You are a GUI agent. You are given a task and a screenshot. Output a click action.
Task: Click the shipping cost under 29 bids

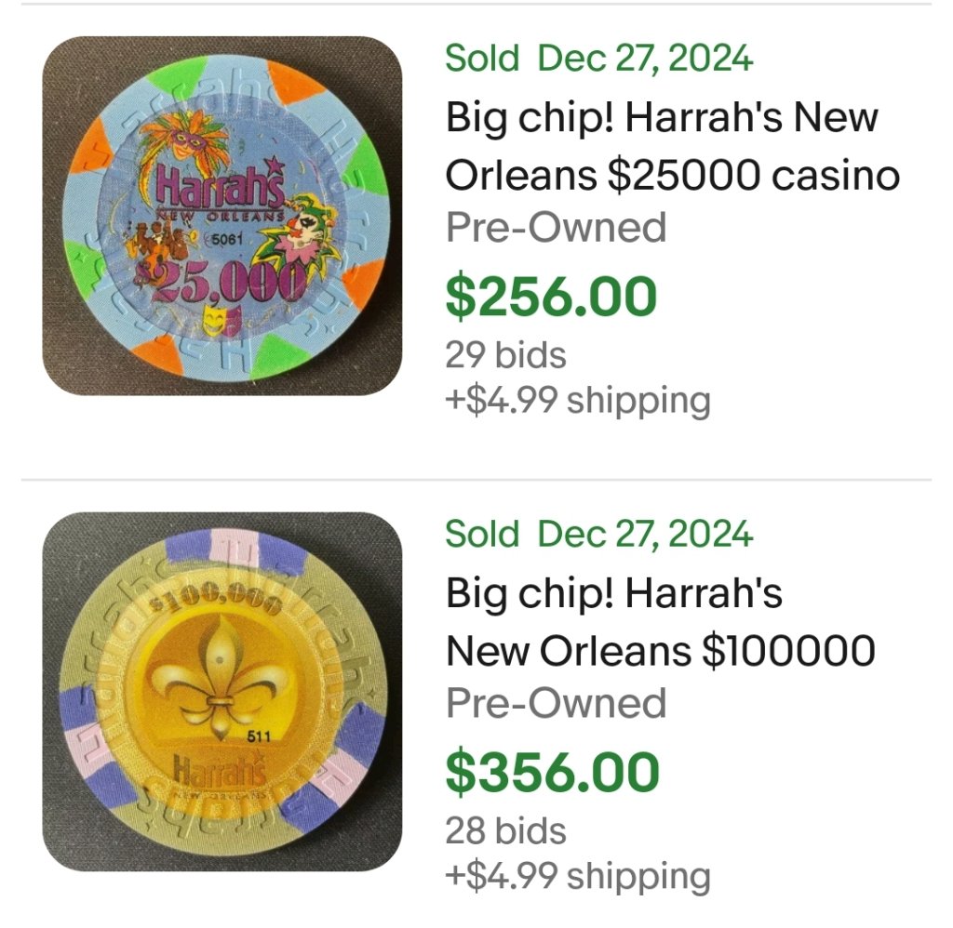[x=577, y=401]
